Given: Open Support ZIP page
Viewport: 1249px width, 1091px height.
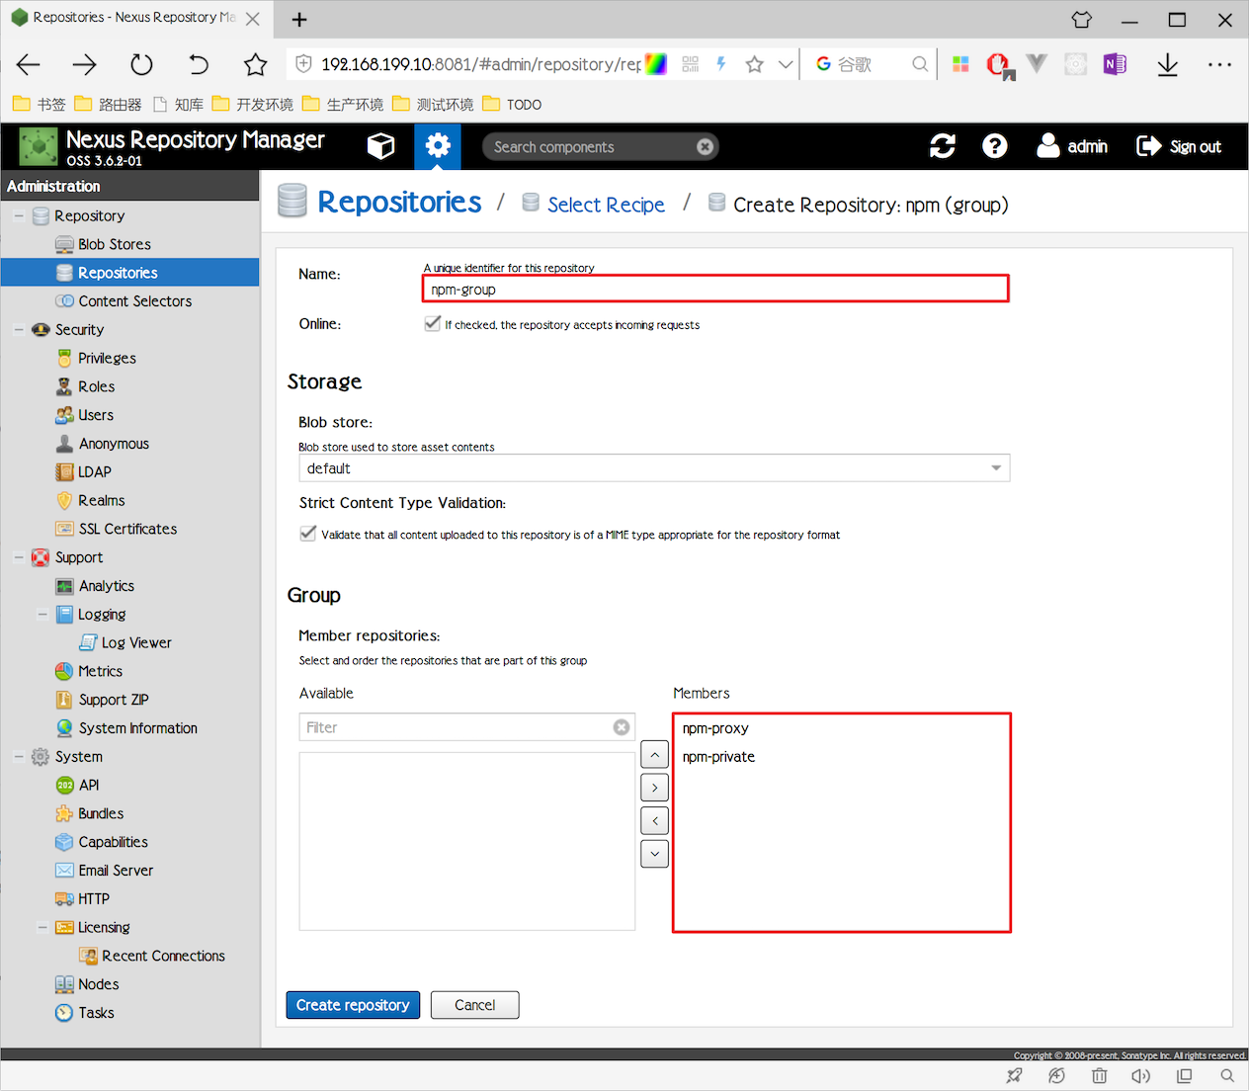Looking at the screenshot, I should [x=114, y=701].
